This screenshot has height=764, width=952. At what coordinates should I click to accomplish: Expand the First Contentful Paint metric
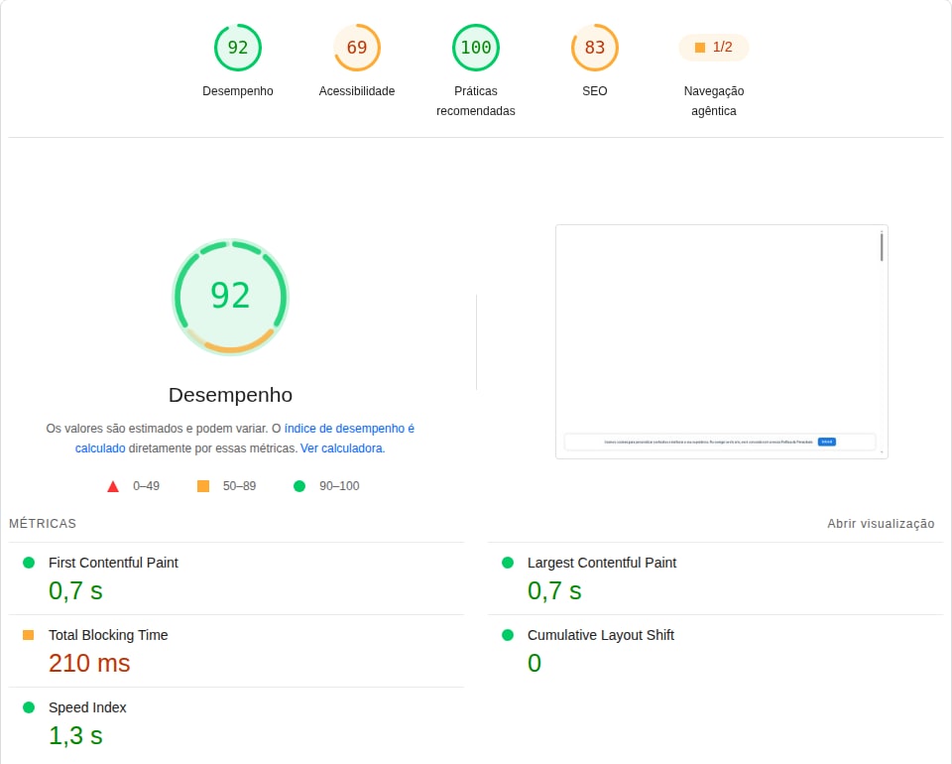(x=236, y=578)
